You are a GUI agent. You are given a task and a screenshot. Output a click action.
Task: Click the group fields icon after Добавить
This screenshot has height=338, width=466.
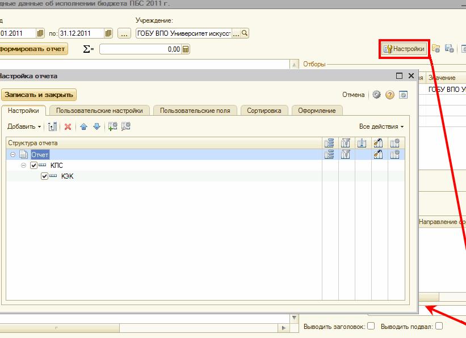pos(52,126)
